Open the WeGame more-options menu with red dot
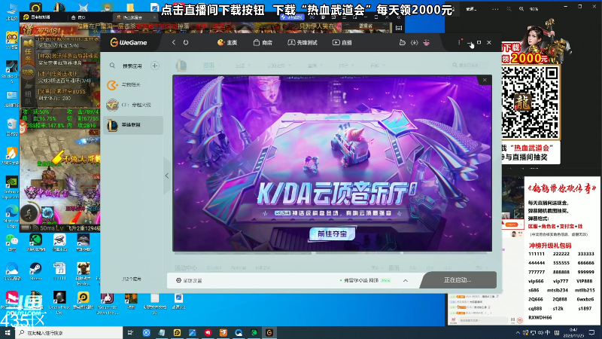 pyautogui.click(x=459, y=42)
